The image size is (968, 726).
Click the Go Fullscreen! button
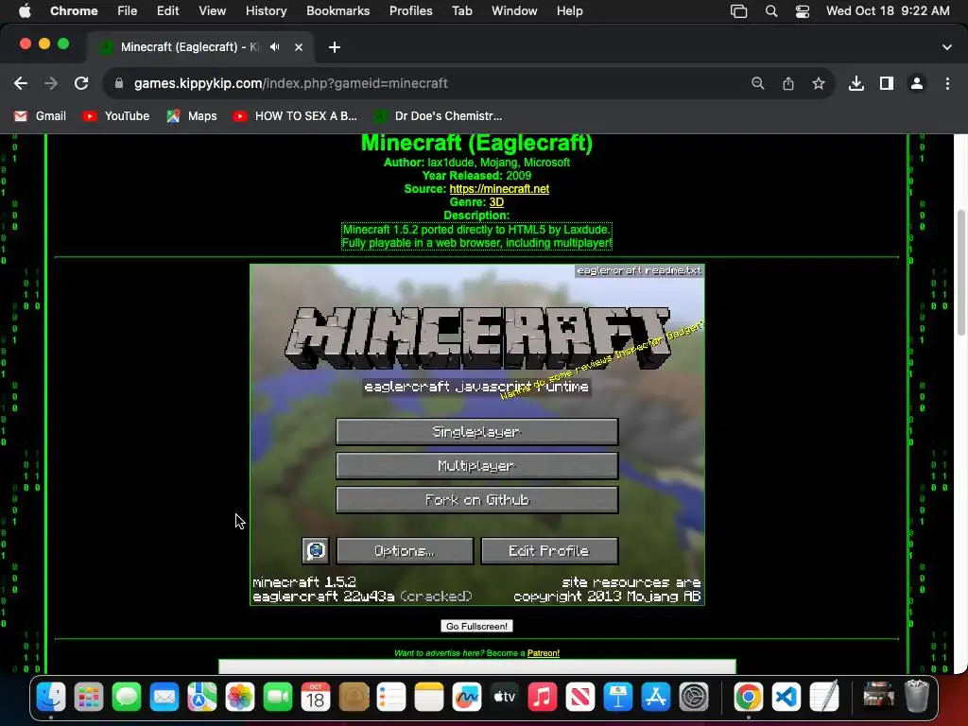pyautogui.click(x=476, y=626)
